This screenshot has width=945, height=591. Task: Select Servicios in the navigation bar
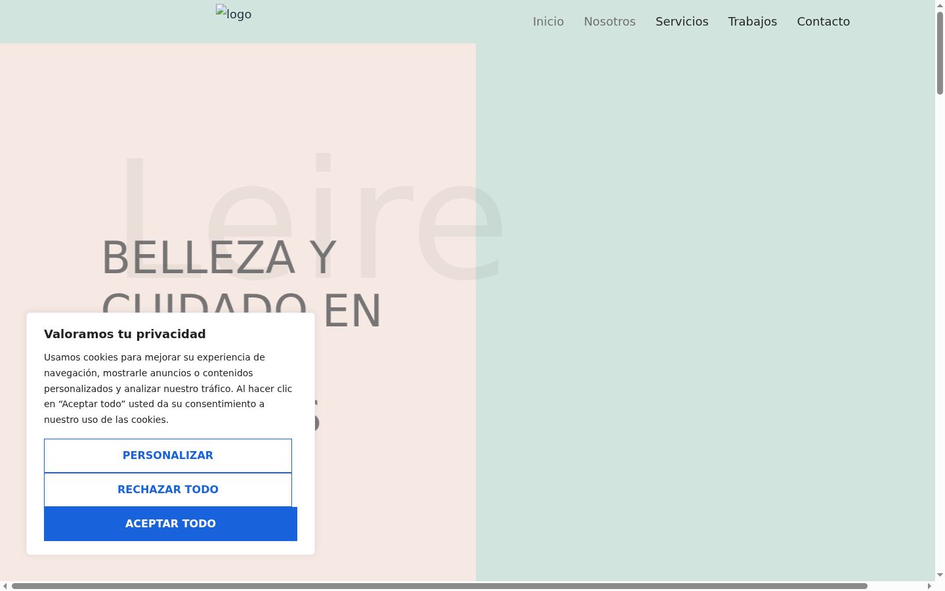click(682, 22)
